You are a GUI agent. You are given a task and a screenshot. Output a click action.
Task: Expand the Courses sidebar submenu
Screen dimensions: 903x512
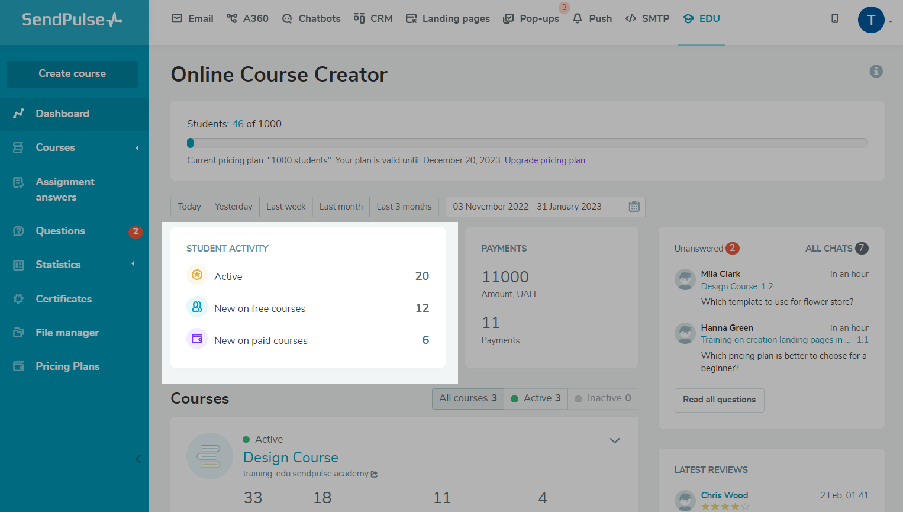pyautogui.click(x=137, y=148)
